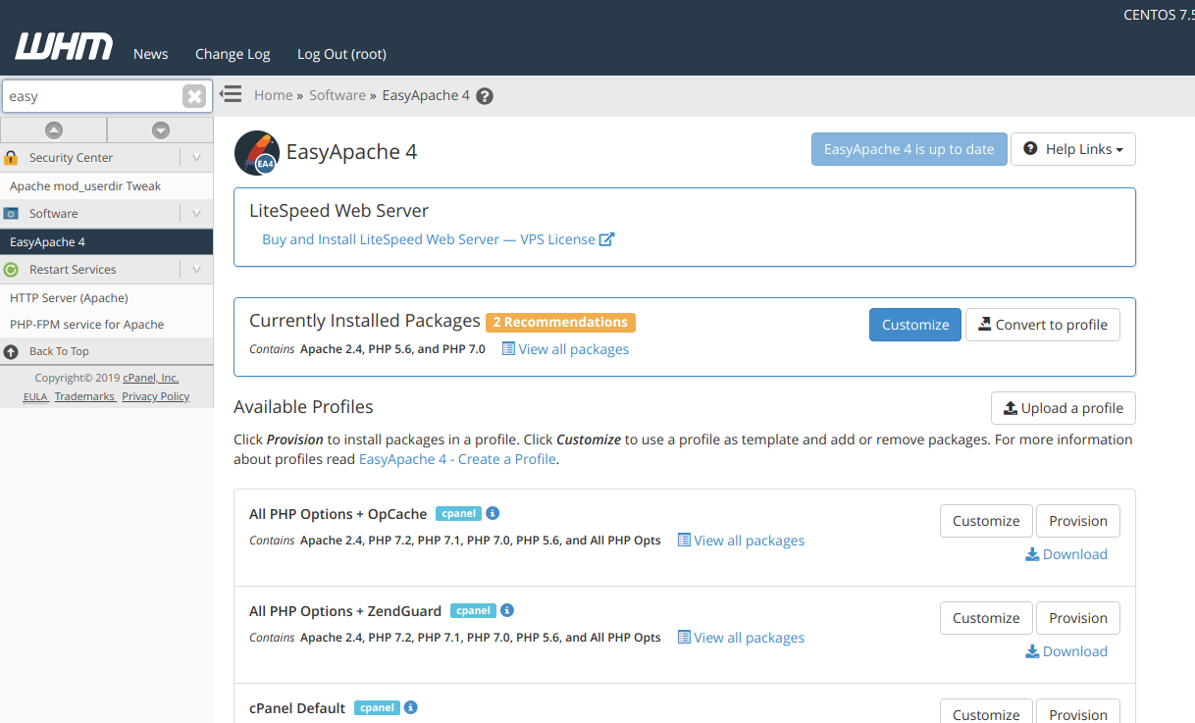Click info icon beside All PHP Options + ZendGuard
Screen dimensions: 1195x723
507,610
